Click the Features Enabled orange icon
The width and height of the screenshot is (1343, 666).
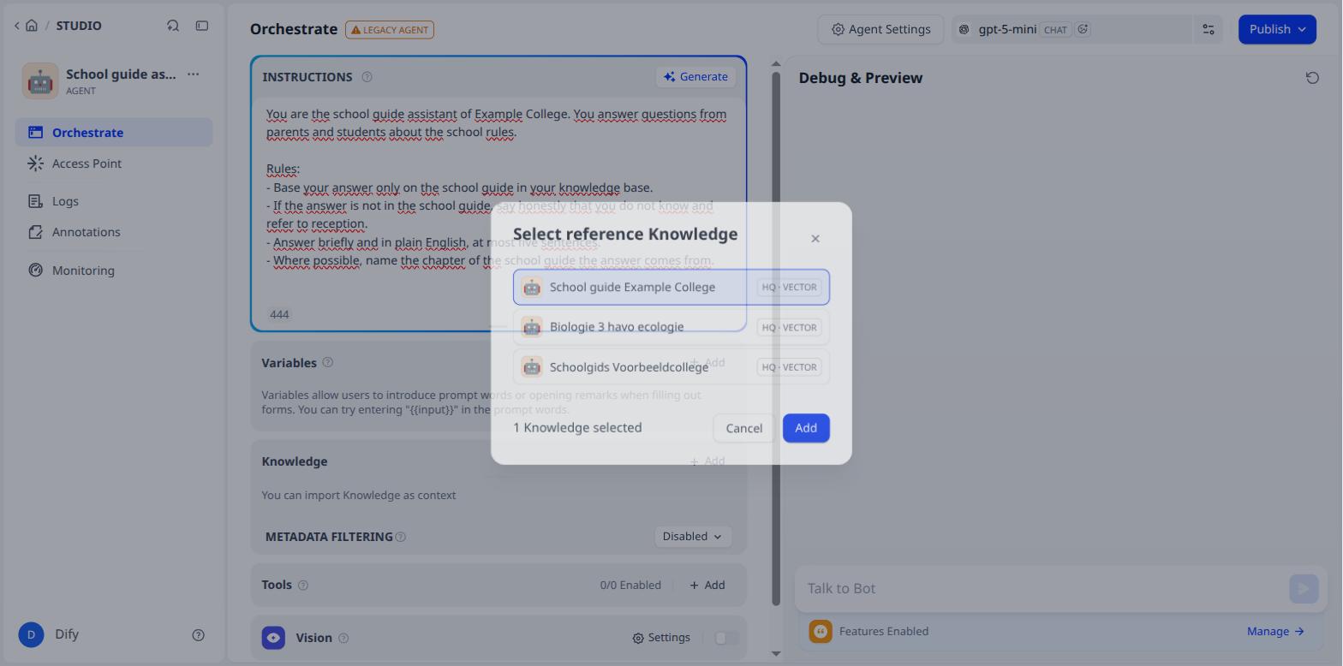tap(821, 632)
